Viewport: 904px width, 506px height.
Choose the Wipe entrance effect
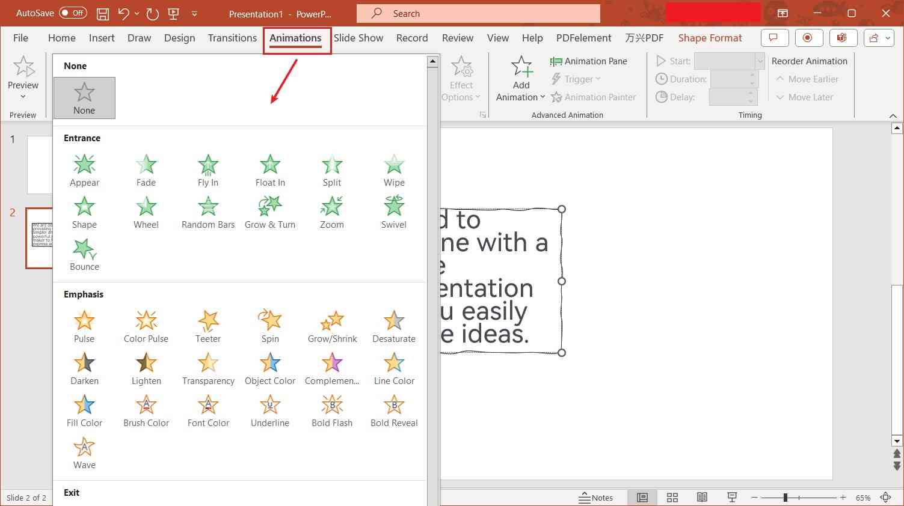click(394, 171)
